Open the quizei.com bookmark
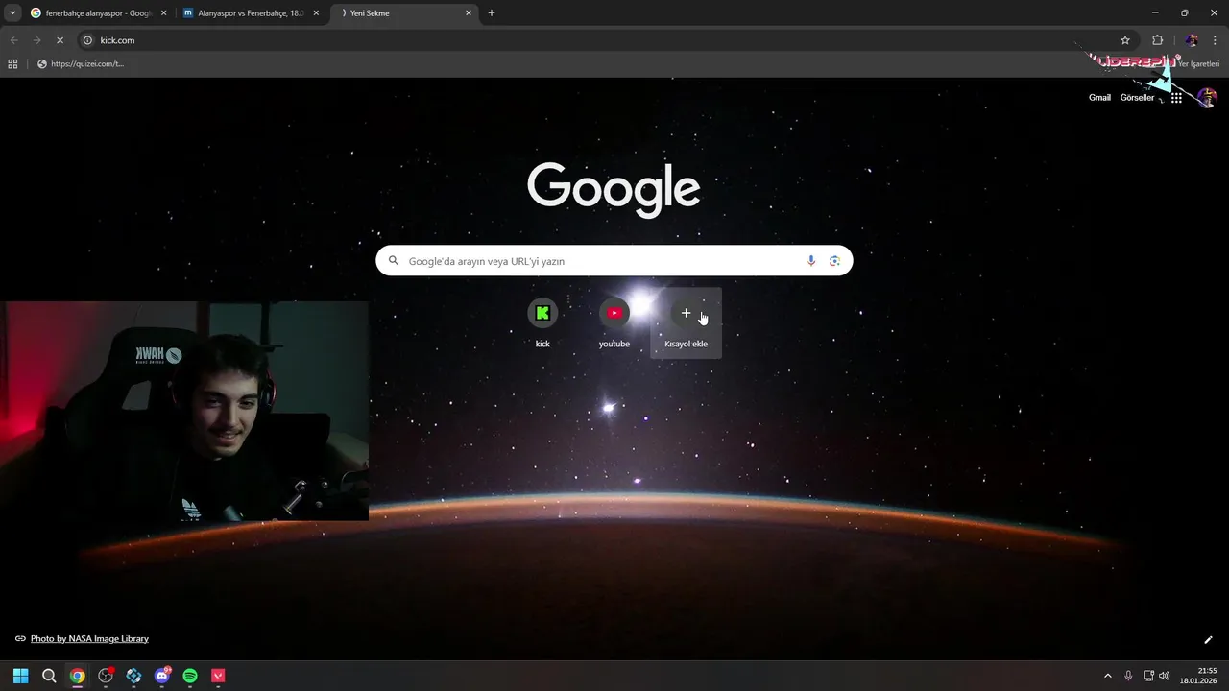The image size is (1229, 691). tap(81, 64)
